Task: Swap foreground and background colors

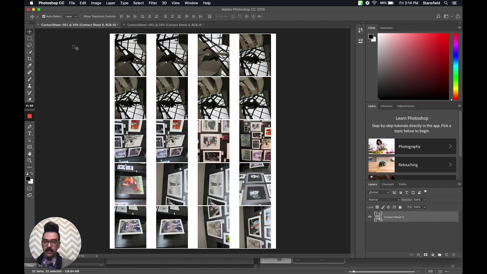Action: click(x=32, y=174)
